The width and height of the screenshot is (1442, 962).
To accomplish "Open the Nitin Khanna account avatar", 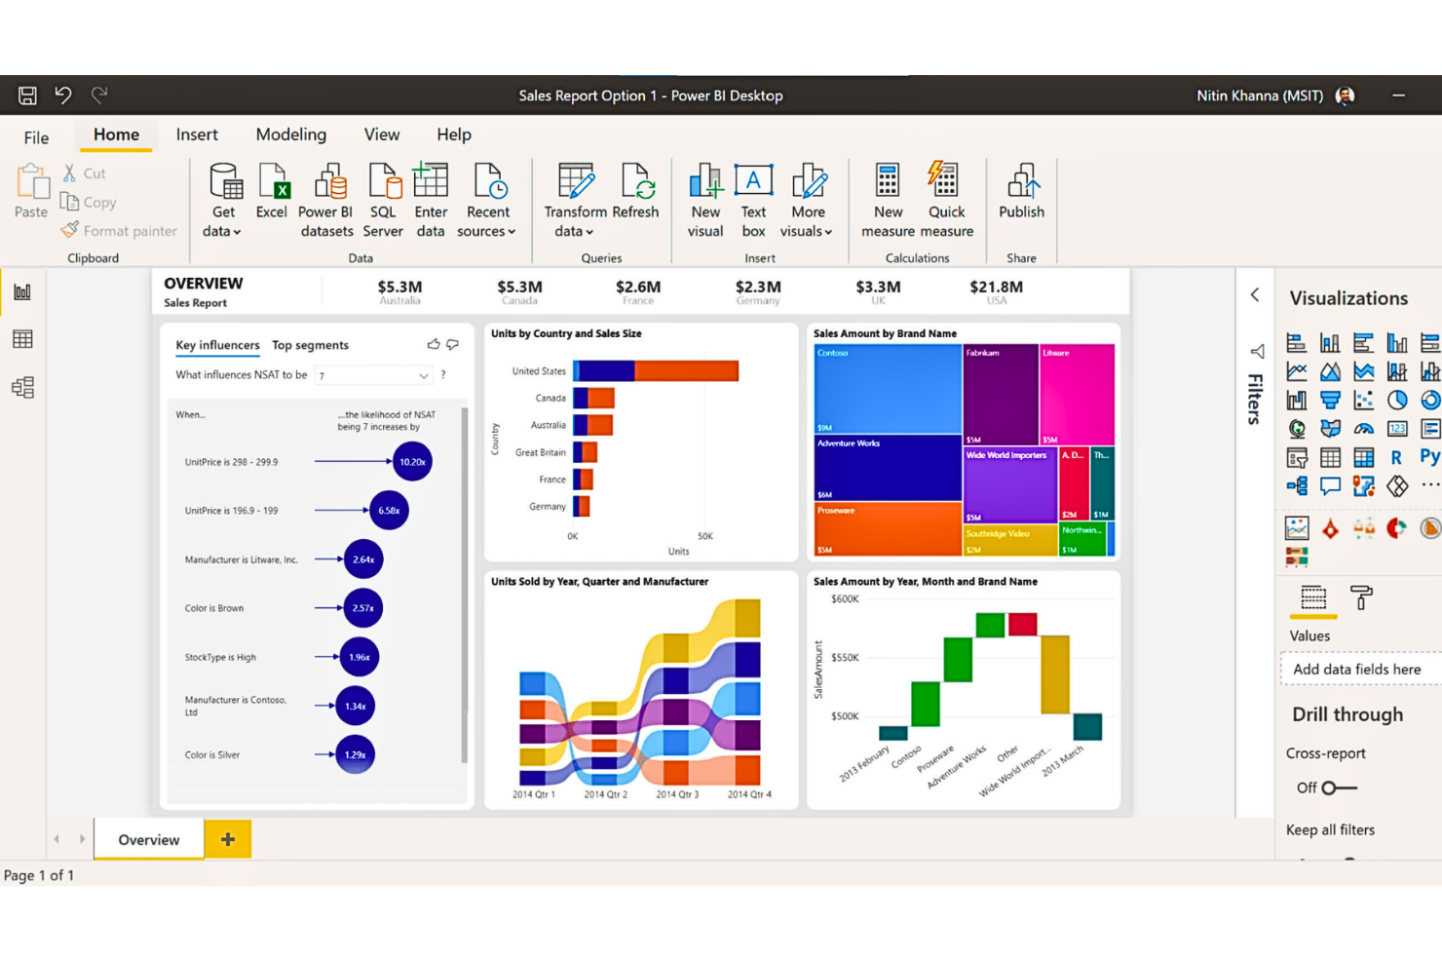I will point(1346,96).
